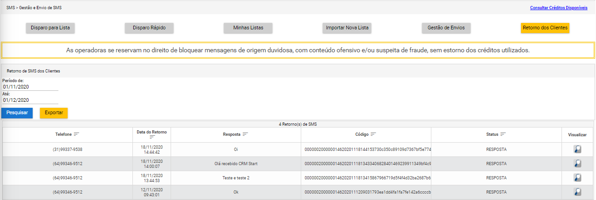
Task: Click date 12/11/2020 09:43:01
Action: tap(152, 192)
